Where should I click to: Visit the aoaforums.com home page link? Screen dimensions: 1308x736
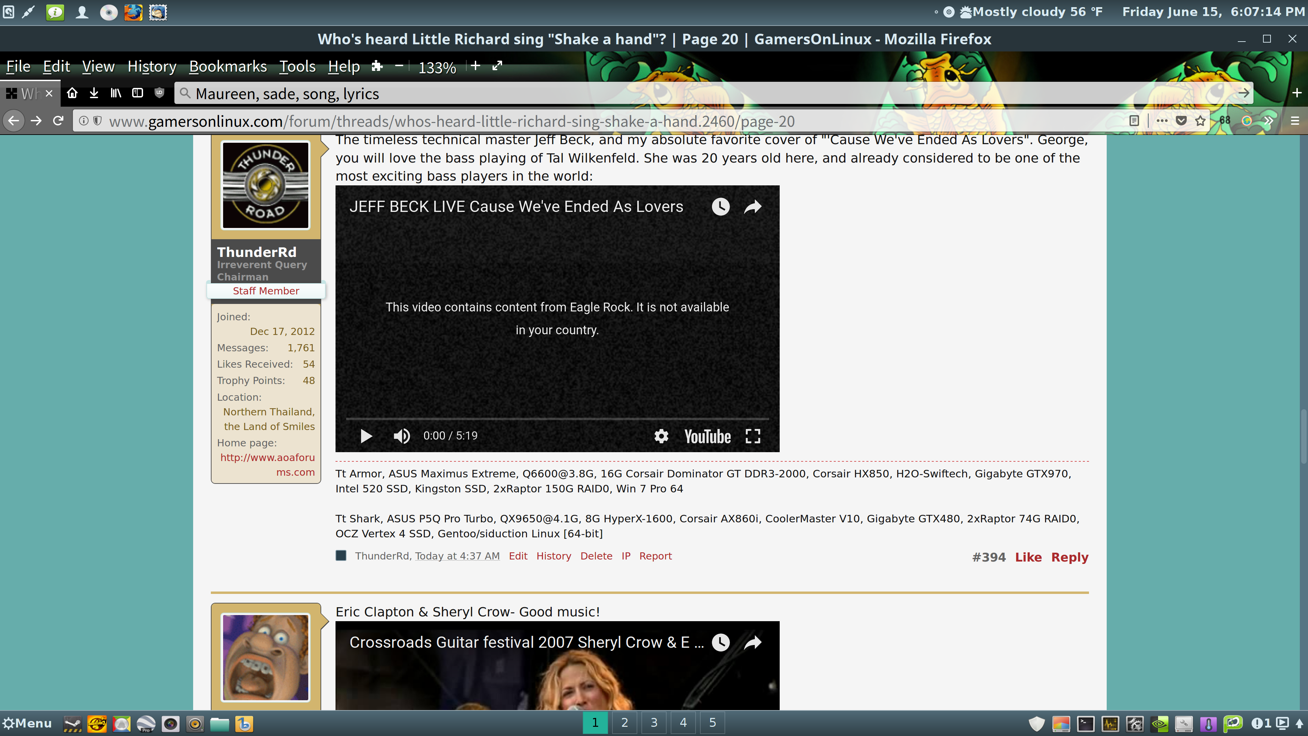268,465
